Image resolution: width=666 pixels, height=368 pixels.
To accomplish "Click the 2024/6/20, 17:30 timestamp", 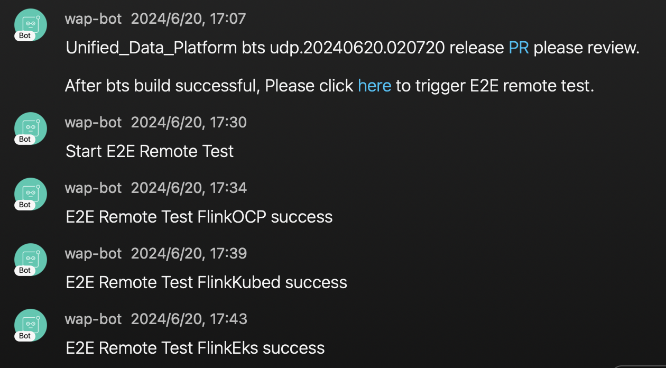I will point(189,123).
